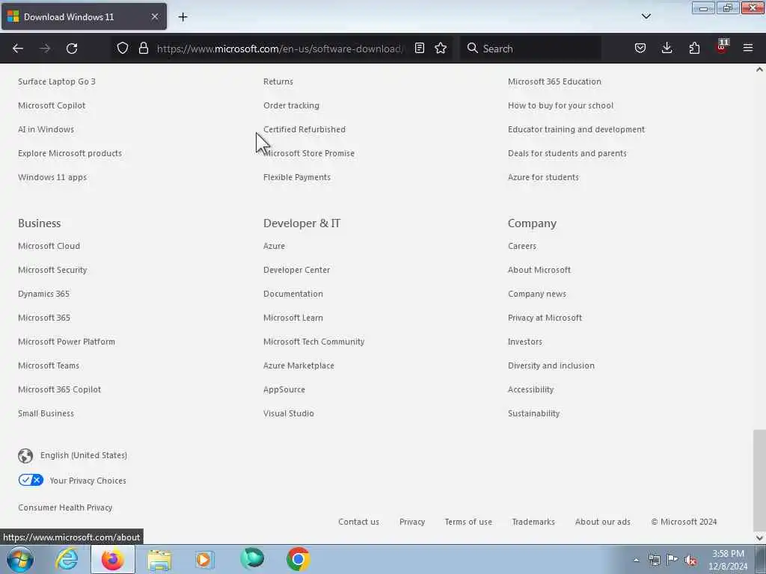Click the URL address field
The width and height of the screenshot is (766, 574).
[x=280, y=49]
